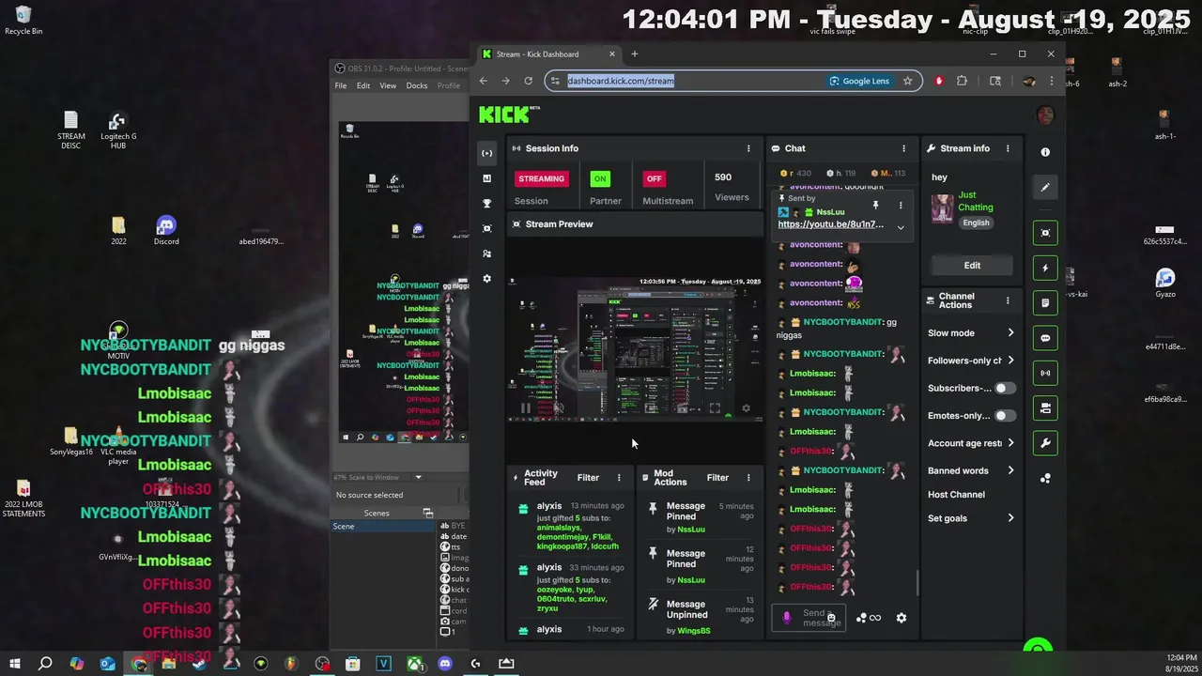The image size is (1202, 676).
Task: Pause the stream preview player
Action: click(x=525, y=408)
